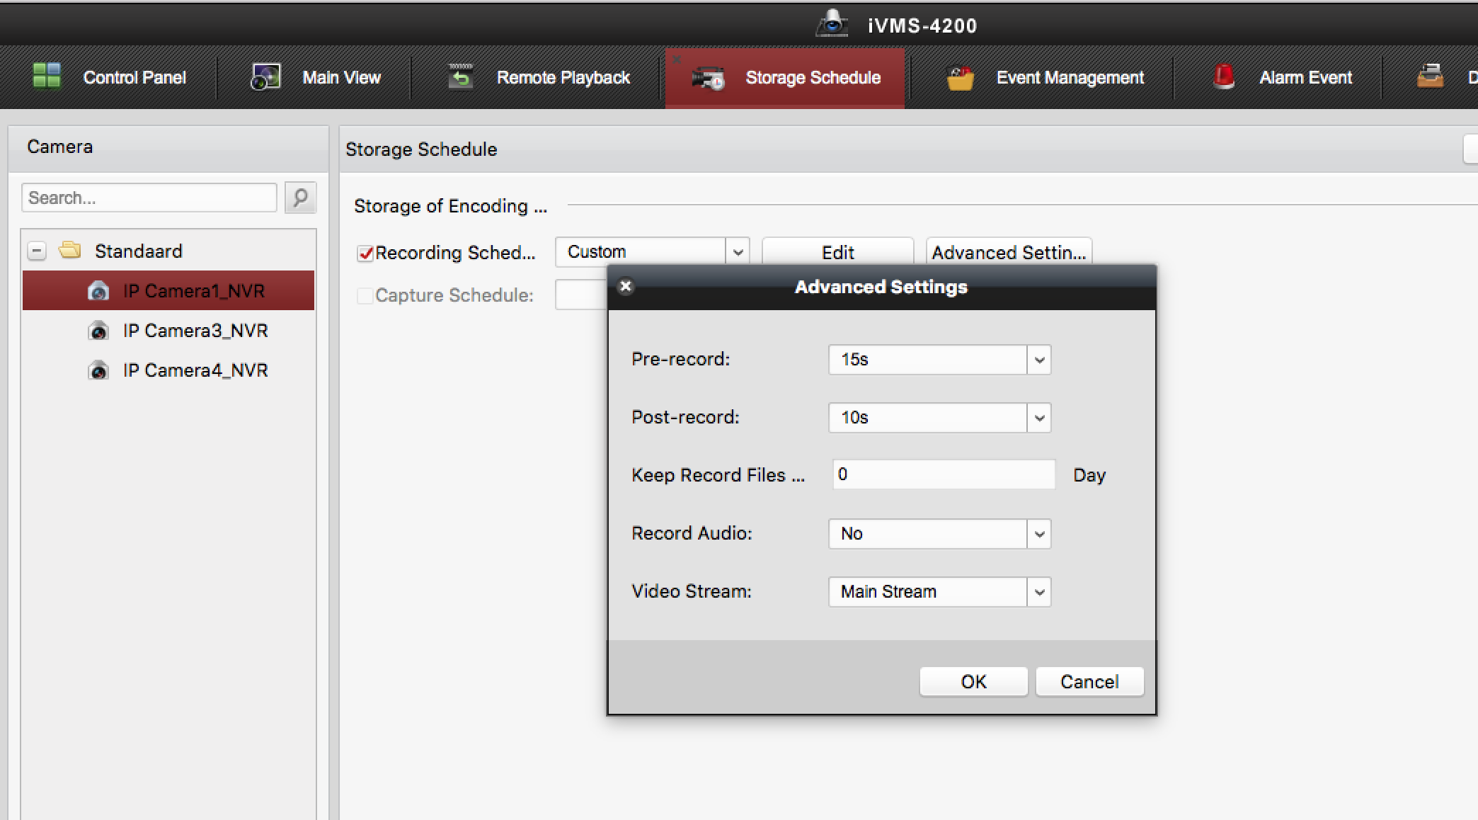Viewport: 1478px width, 820px height.
Task: Click the Event Management folder icon
Action: point(961,78)
